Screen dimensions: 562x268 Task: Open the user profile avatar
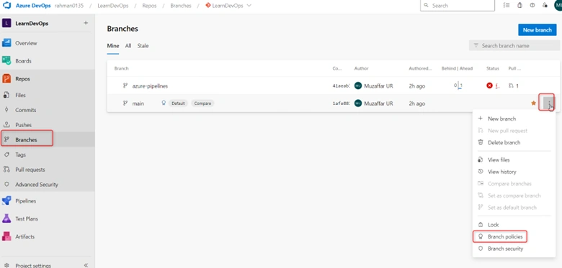pos(558,5)
